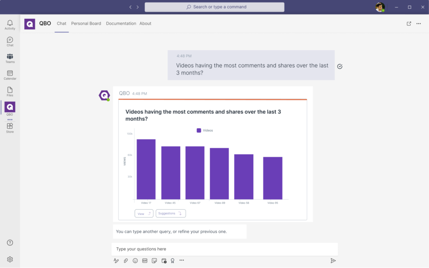Go back using title bar arrow
The image size is (429, 268).
[131, 7]
